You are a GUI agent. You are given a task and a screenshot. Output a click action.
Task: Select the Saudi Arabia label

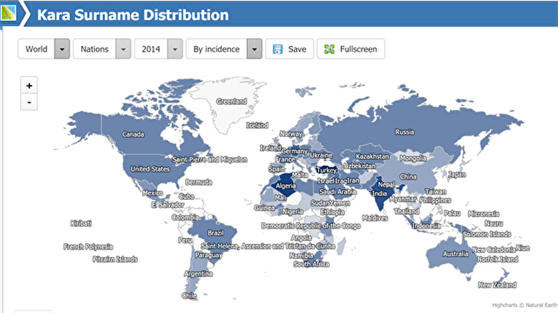(337, 191)
